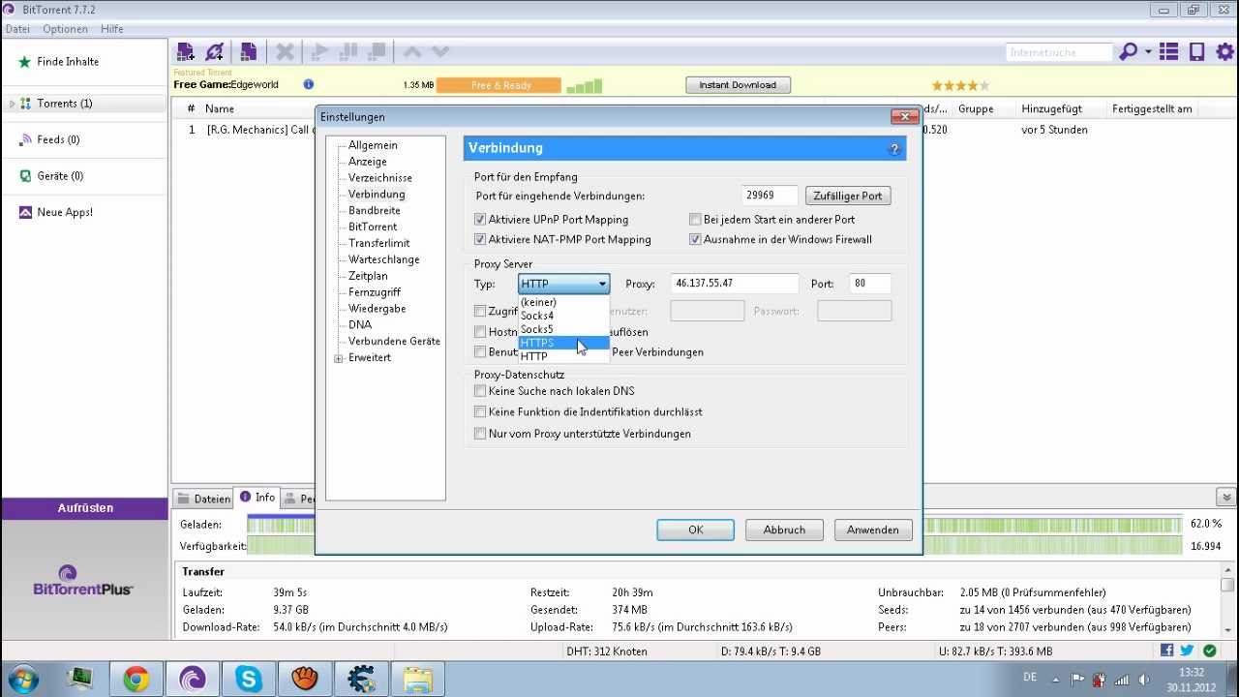1239x697 pixels.
Task: Click the Pause torrent toolbar icon
Action: pos(348,52)
